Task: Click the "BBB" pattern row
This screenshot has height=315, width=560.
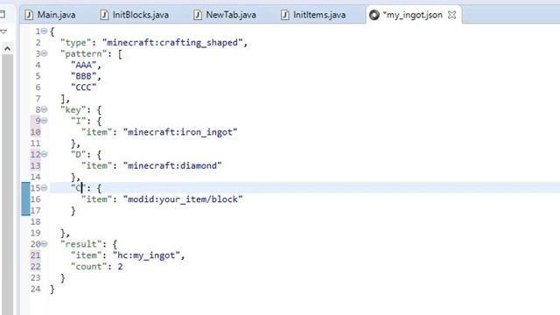Action: pos(84,76)
